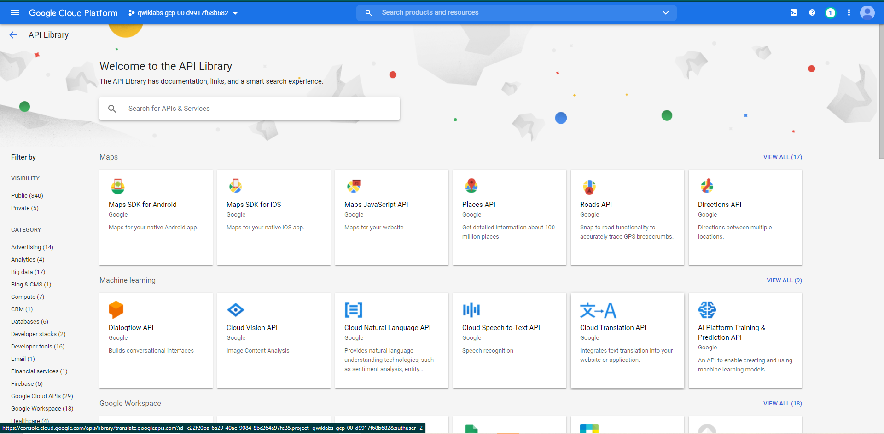Filter by Firebase category
This screenshot has width=884, height=434.
27,384
